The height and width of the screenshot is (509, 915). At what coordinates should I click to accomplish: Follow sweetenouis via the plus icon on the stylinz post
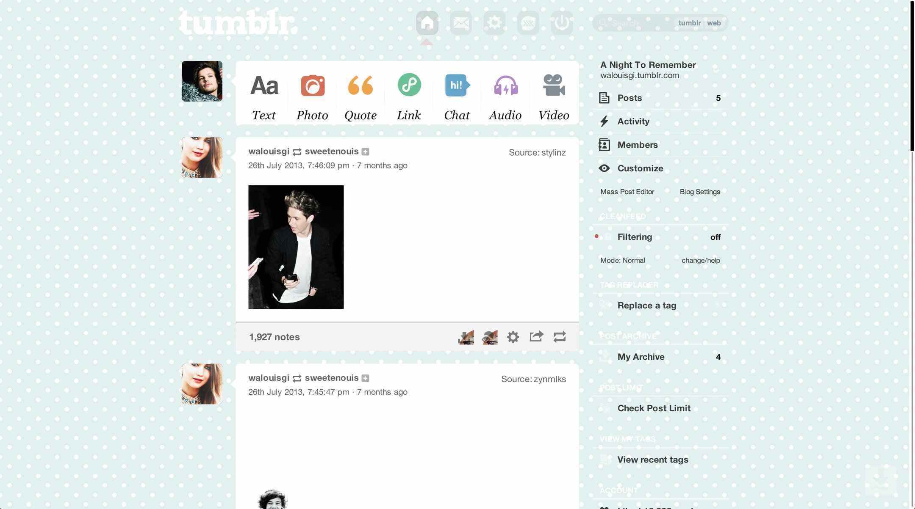pos(365,151)
